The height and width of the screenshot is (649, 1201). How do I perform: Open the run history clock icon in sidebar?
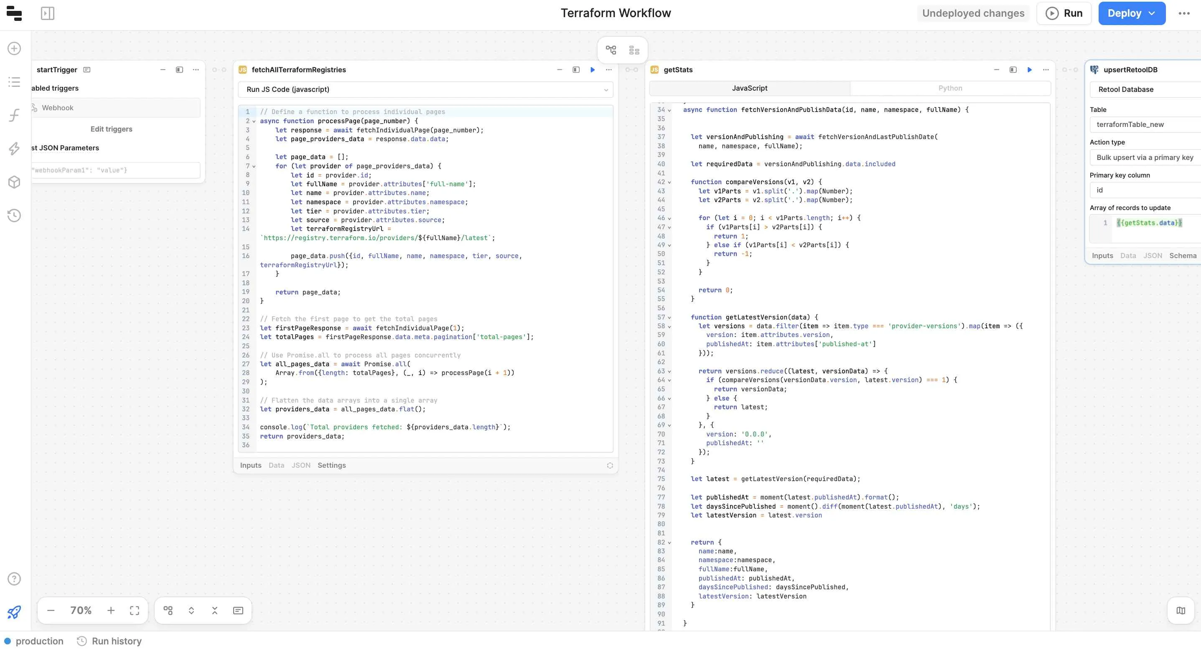coord(15,215)
